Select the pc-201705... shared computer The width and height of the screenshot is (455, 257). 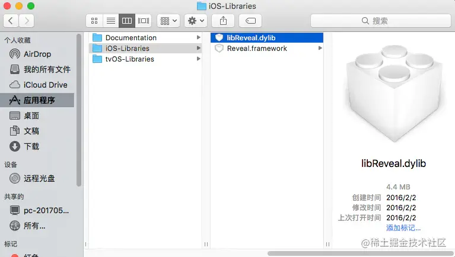(37, 210)
